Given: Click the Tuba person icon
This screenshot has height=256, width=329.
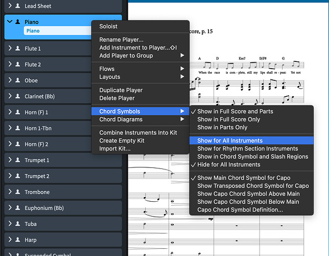Looking at the screenshot, I should 18,224.
